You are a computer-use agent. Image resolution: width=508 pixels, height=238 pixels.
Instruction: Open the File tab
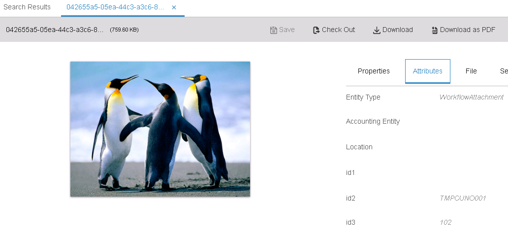471,71
